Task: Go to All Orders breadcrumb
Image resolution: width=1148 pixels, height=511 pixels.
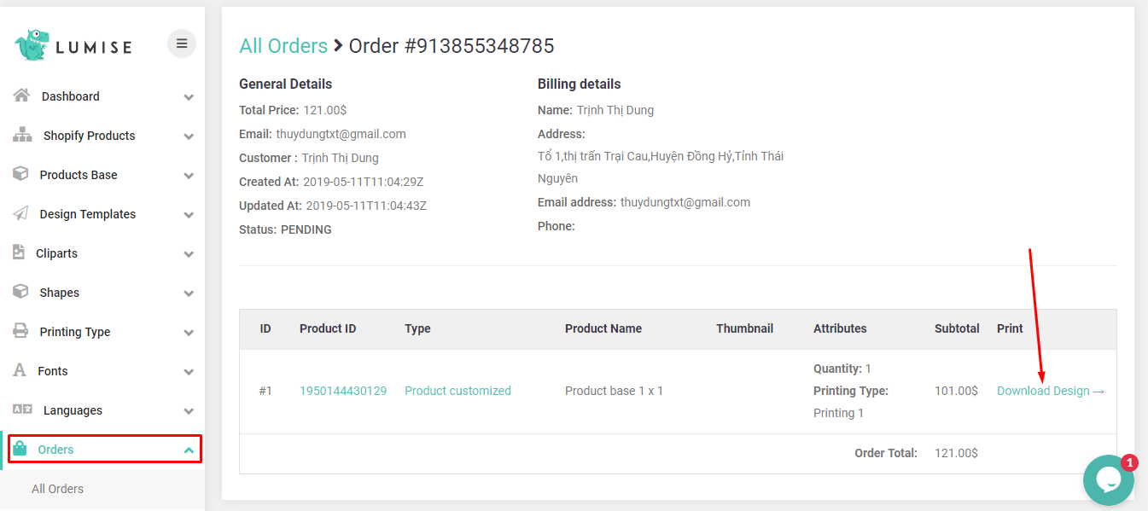Action: tap(283, 46)
